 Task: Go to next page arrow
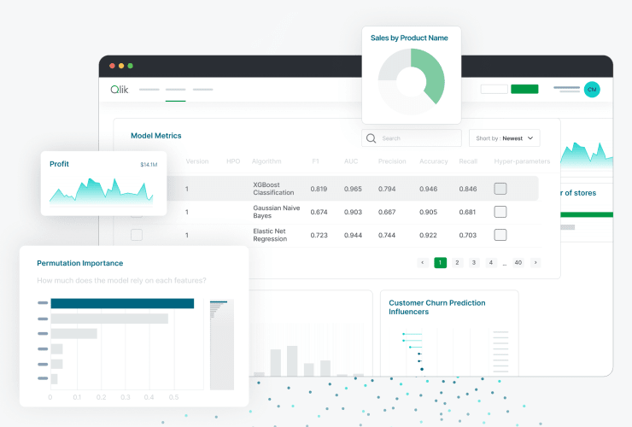pos(535,263)
